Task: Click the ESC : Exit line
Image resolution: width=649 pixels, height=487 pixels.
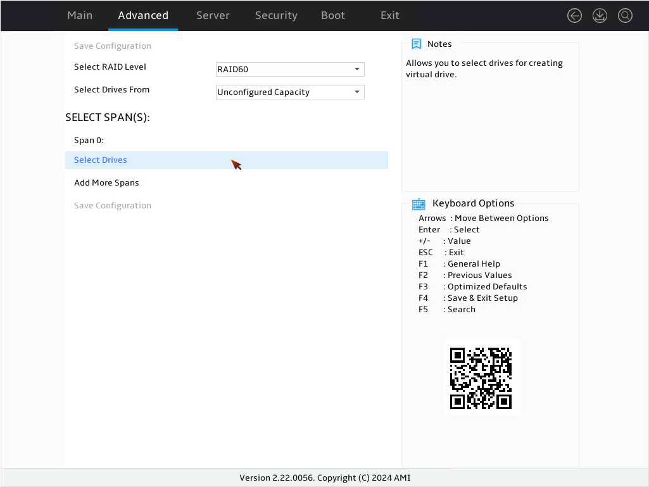Action: pyautogui.click(x=441, y=253)
